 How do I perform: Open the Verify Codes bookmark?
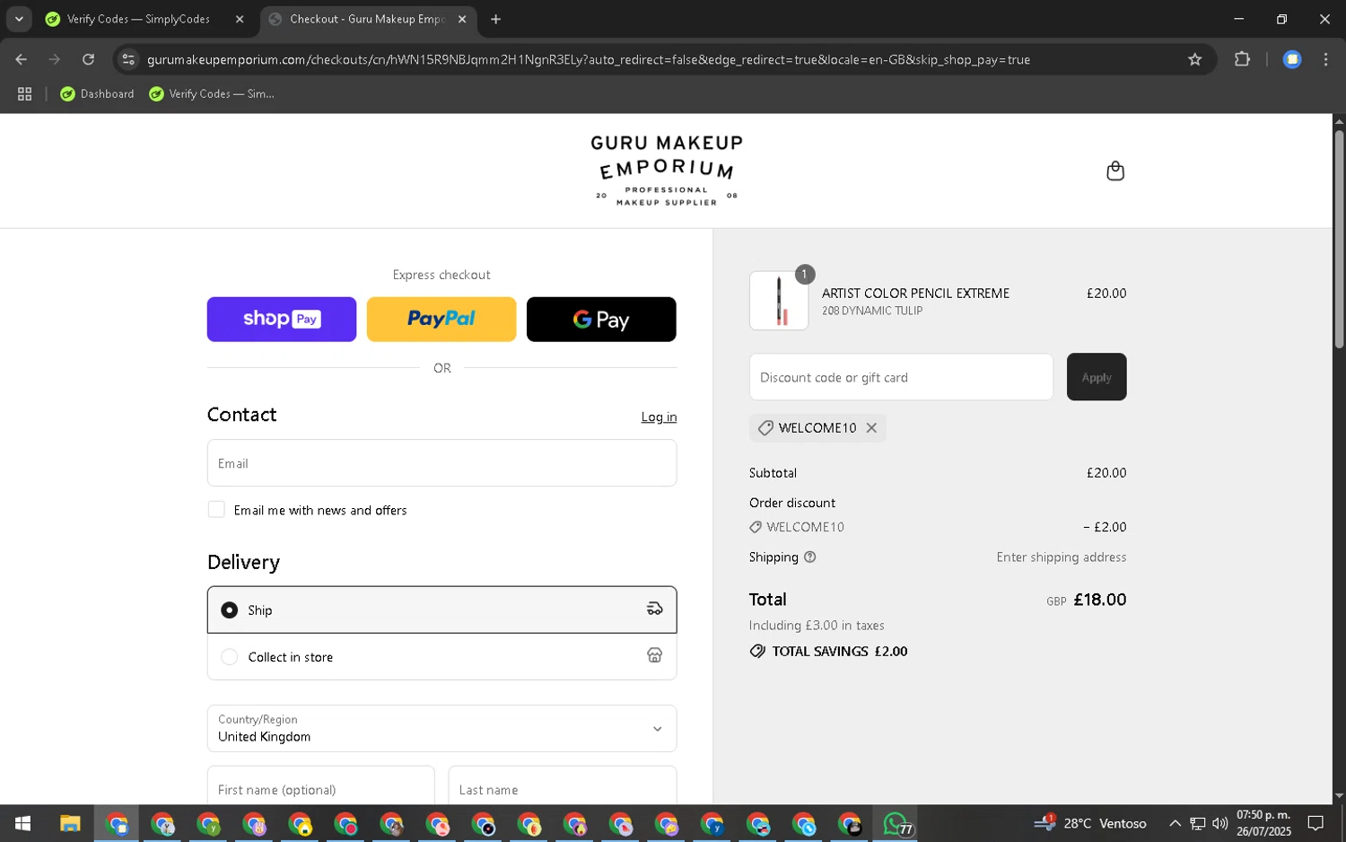(x=212, y=93)
